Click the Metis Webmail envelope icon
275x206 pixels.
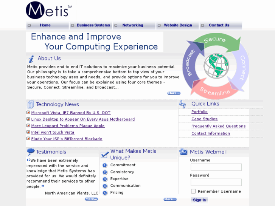pyautogui.click(x=183, y=152)
